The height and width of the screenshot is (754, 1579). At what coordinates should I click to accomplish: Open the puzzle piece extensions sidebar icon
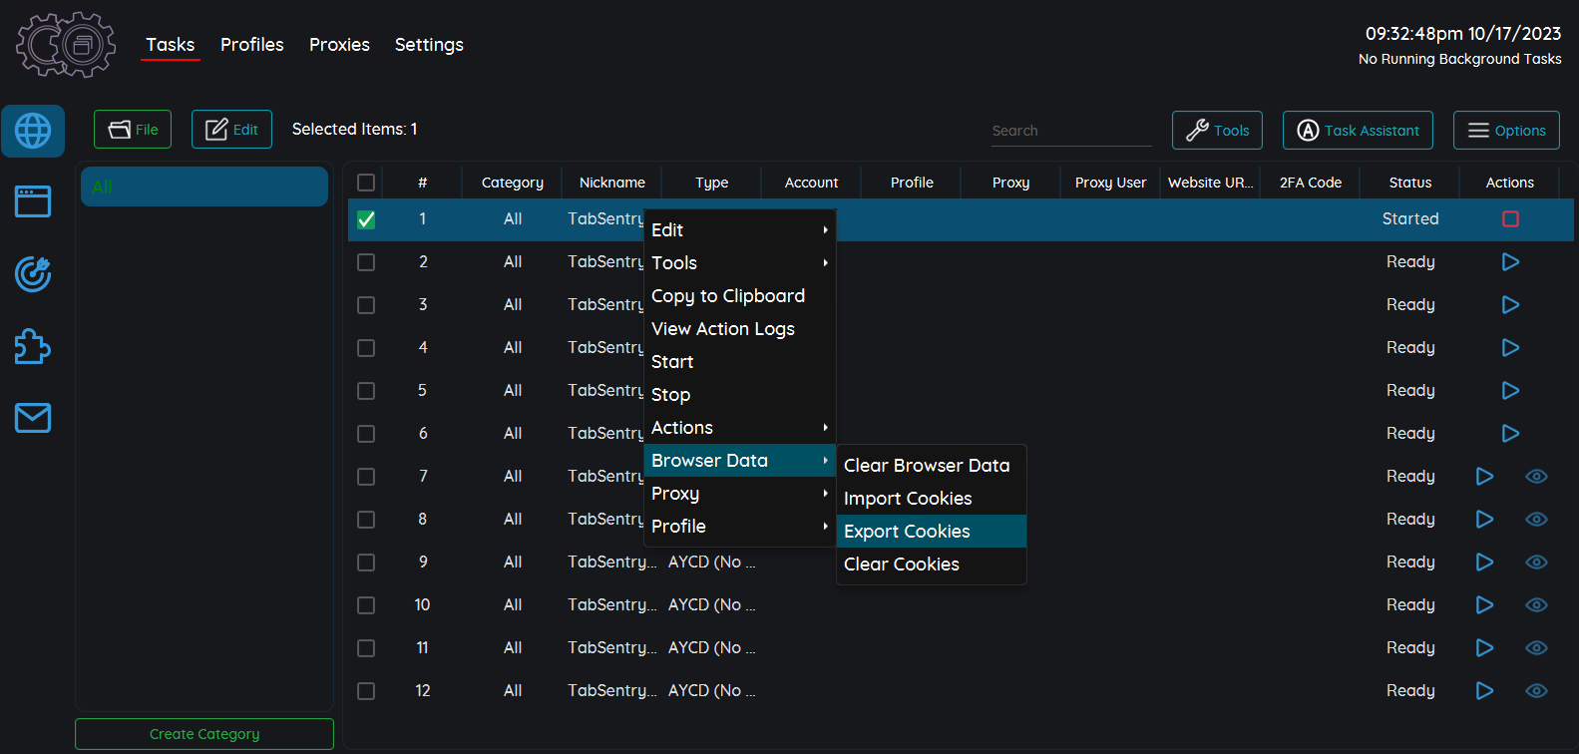pyautogui.click(x=33, y=346)
